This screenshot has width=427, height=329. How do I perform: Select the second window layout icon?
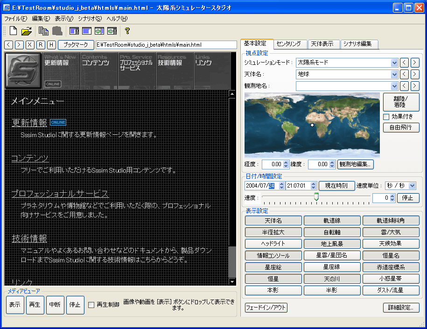(87, 31)
